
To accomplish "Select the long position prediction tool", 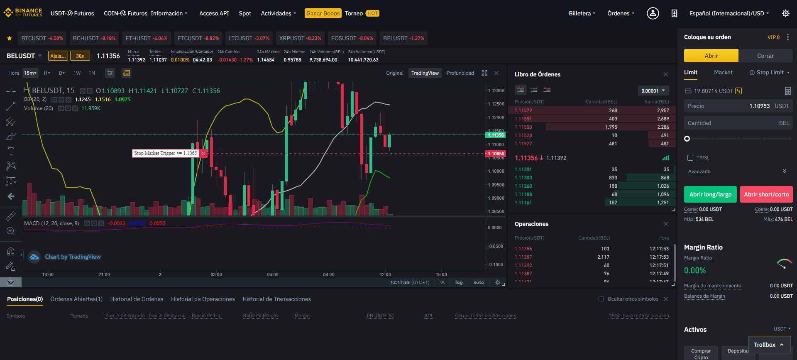I will tap(11, 181).
